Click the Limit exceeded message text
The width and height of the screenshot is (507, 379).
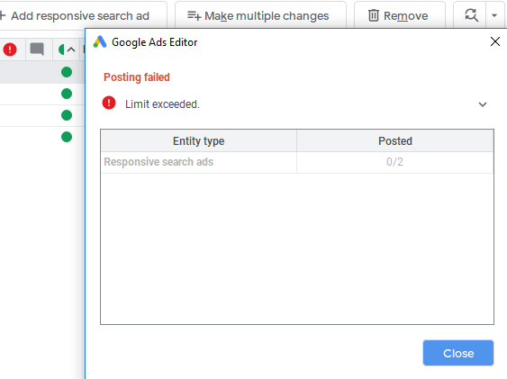point(162,104)
